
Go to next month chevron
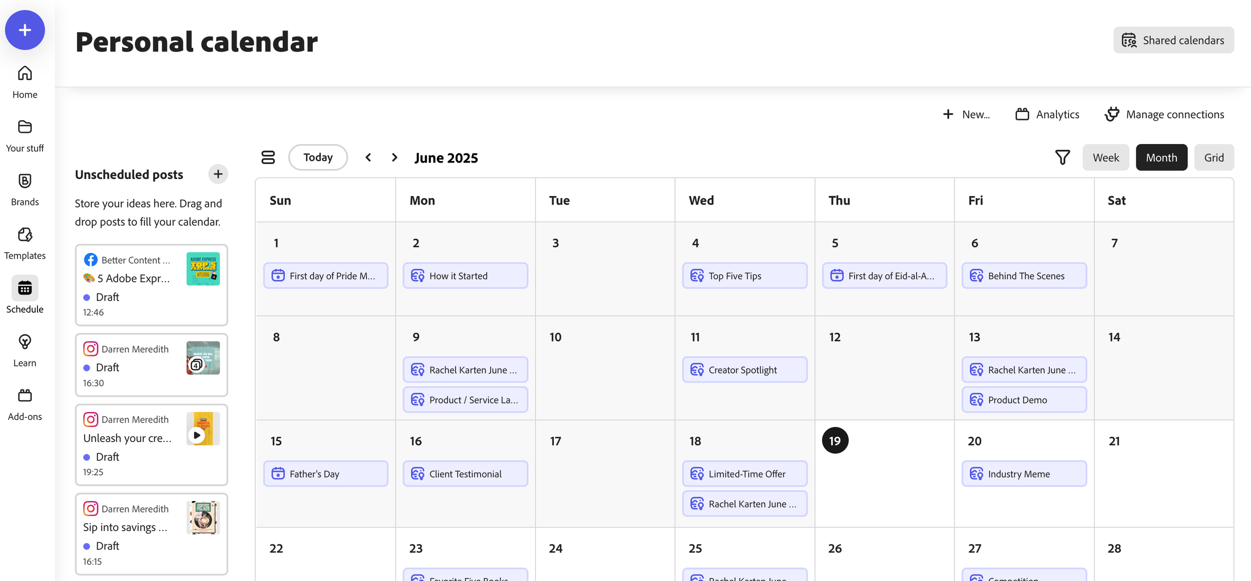[394, 157]
